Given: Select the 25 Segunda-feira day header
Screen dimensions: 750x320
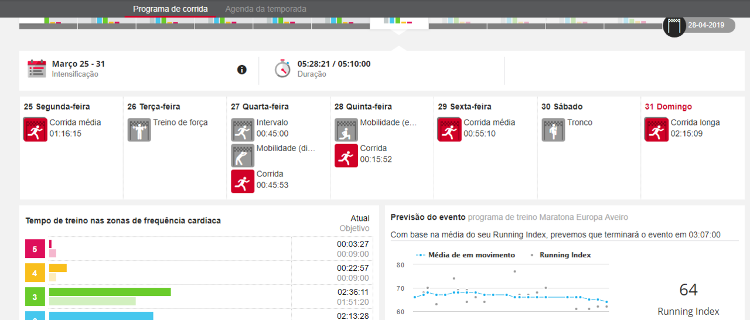Looking at the screenshot, I should tap(57, 107).
